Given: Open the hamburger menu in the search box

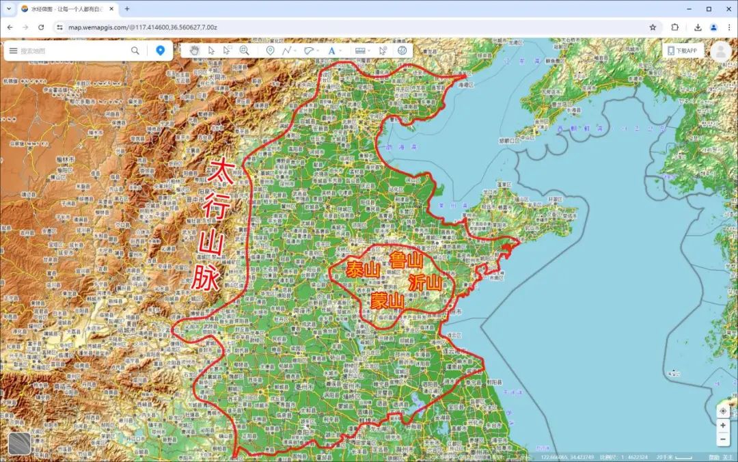Looking at the screenshot, I should pyautogui.click(x=13, y=51).
